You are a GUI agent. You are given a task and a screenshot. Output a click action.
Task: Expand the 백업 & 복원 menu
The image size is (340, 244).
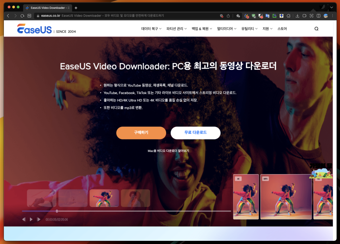coord(202,29)
